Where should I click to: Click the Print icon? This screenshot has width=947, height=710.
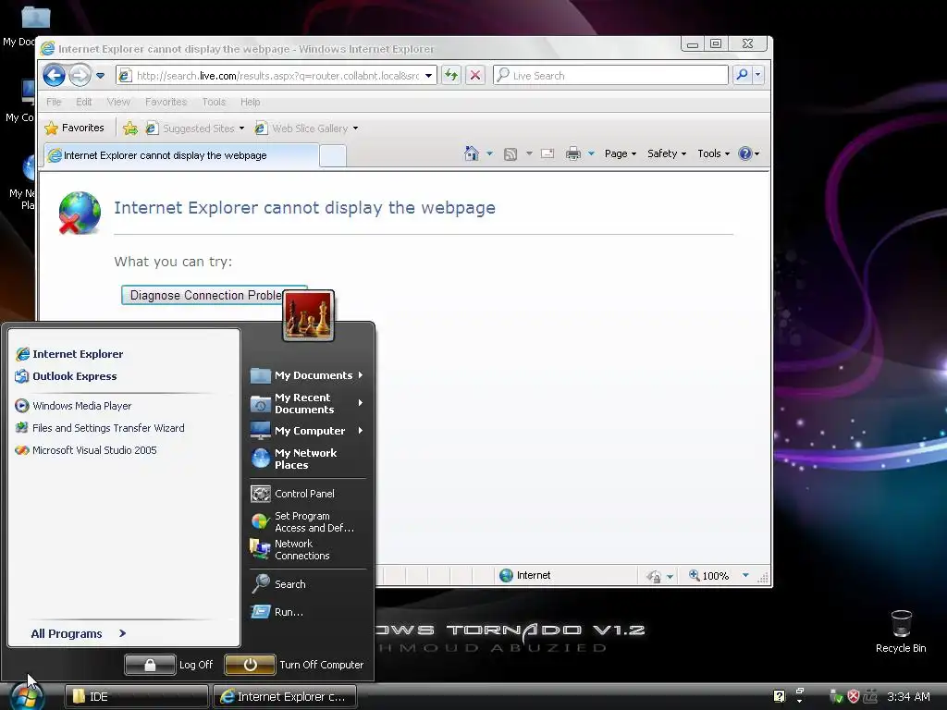click(x=573, y=153)
